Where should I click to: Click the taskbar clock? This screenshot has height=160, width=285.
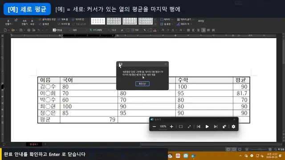point(272,156)
